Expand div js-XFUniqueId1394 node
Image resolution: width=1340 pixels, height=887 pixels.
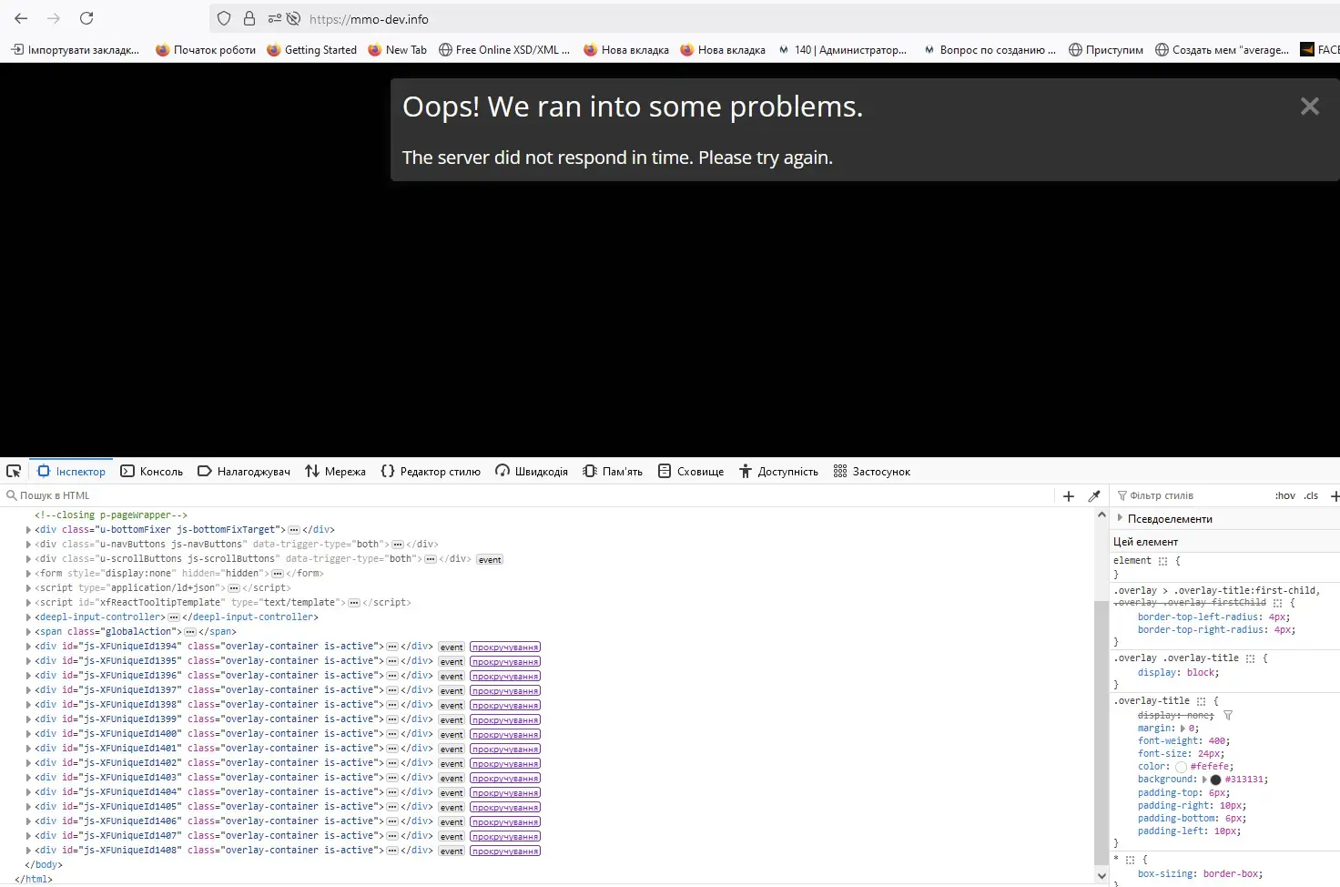pos(28,647)
